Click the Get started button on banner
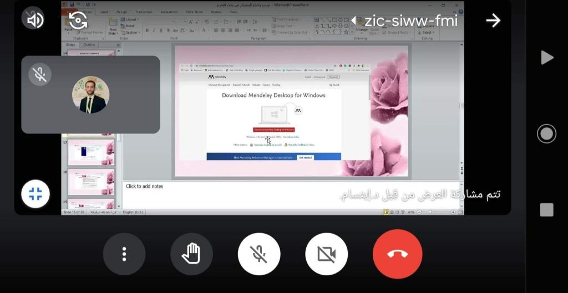 tap(306, 157)
